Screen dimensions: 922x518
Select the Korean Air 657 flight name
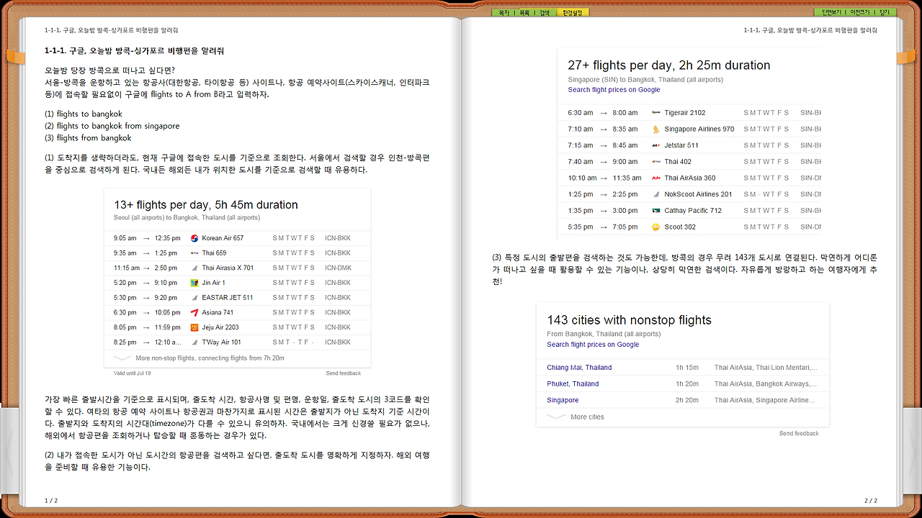[223, 238]
